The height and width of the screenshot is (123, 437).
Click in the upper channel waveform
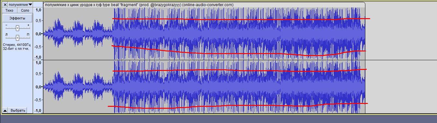point(204,34)
